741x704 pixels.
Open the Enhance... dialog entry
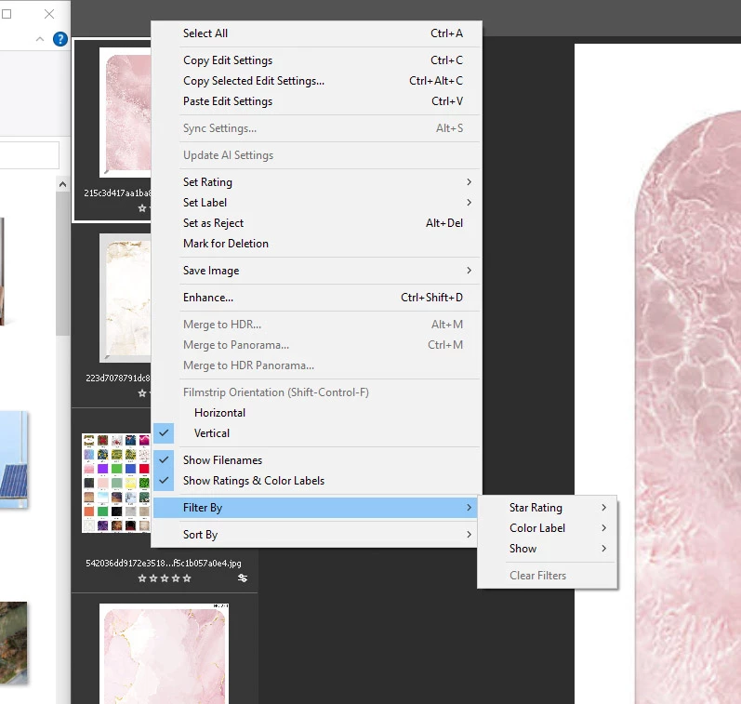coord(317,298)
